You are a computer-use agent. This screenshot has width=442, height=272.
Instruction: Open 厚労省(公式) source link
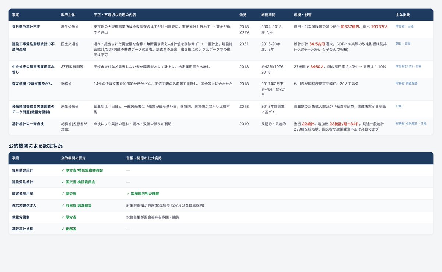[x=404, y=66]
